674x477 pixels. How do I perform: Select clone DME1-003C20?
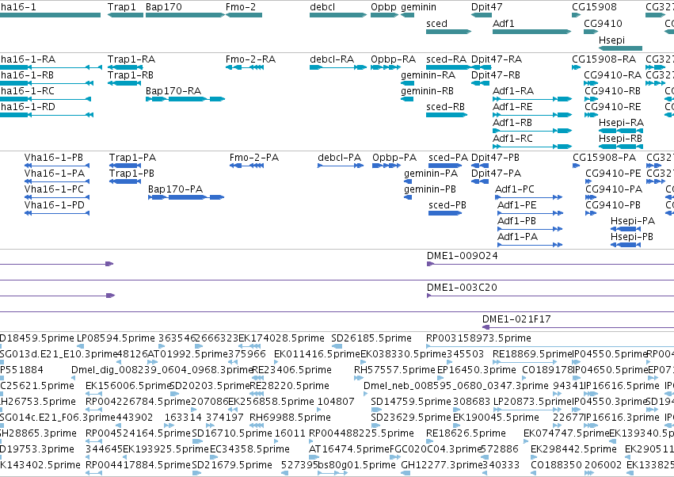[550, 296]
